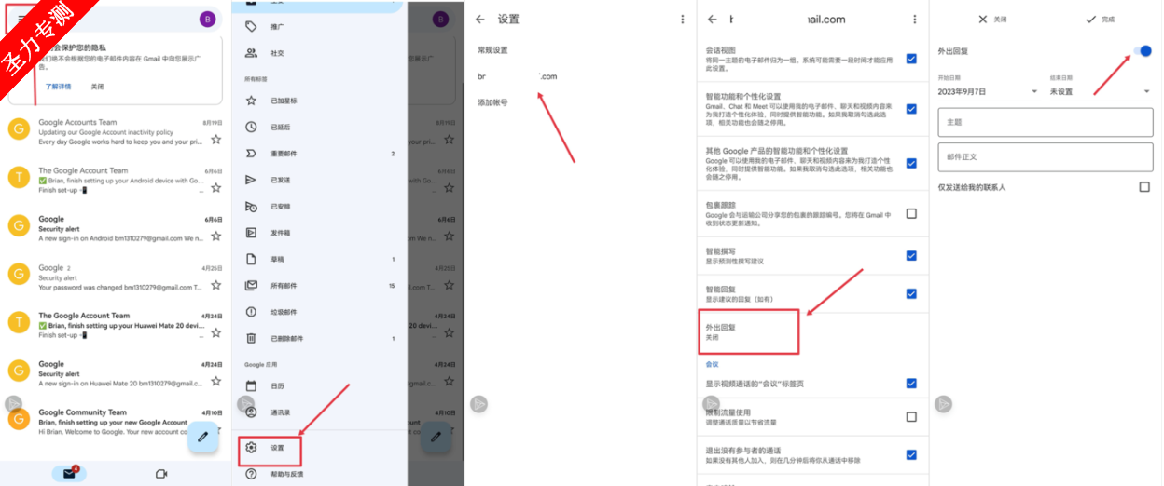This screenshot has width=1164, height=486.
Task: Go back from the account settings screen
Action: 713,19
